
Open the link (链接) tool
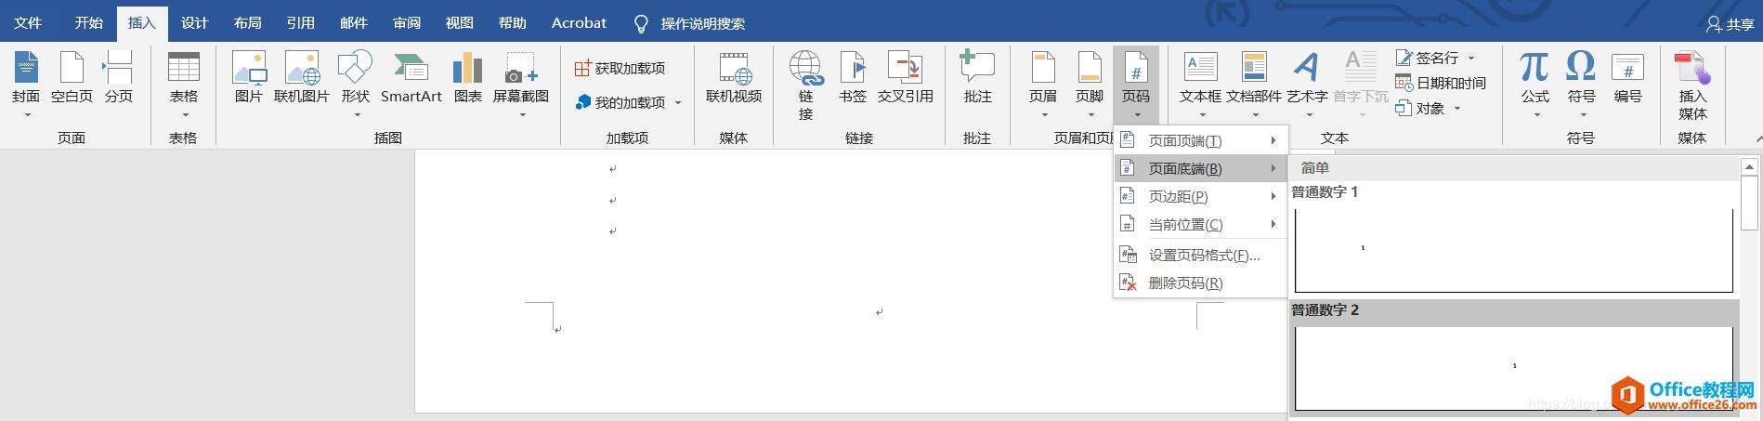pyautogui.click(x=805, y=86)
